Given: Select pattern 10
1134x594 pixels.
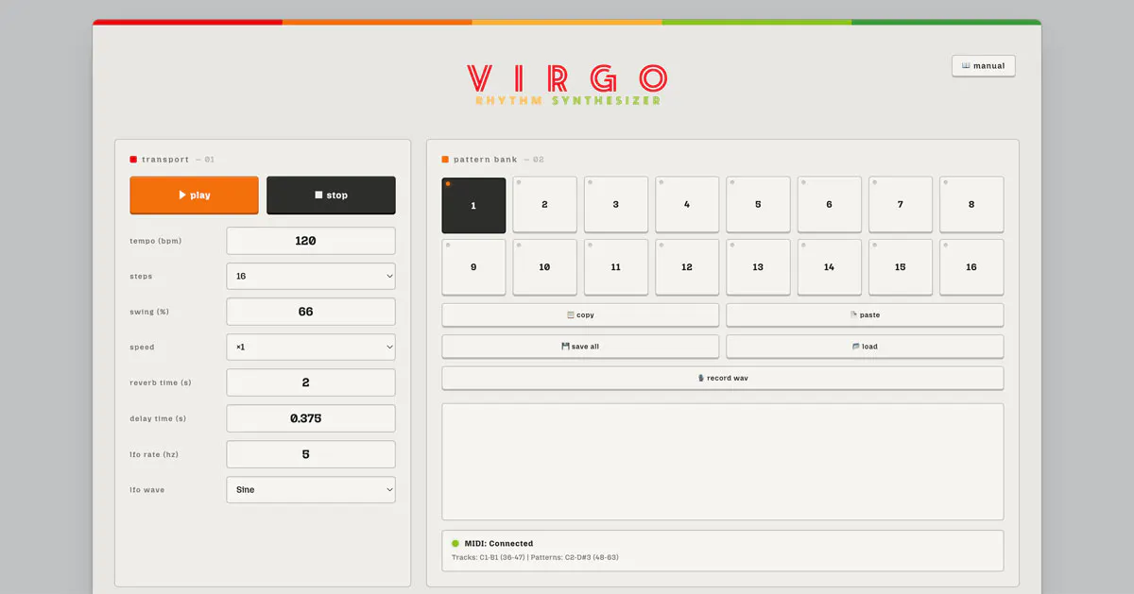Looking at the screenshot, I should [x=544, y=267].
